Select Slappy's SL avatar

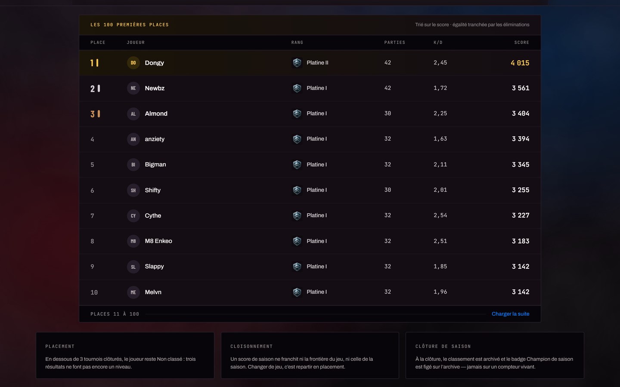133,267
